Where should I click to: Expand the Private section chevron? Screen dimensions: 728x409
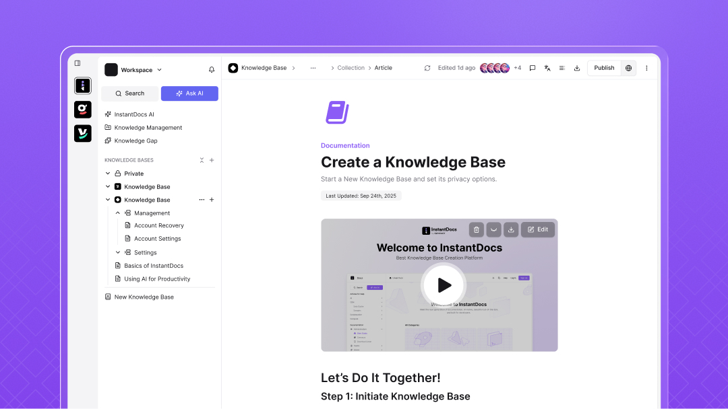coord(108,174)
